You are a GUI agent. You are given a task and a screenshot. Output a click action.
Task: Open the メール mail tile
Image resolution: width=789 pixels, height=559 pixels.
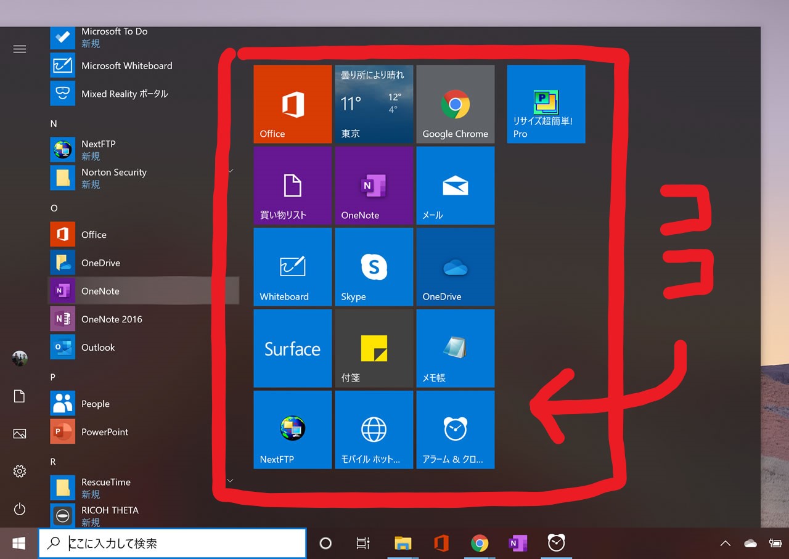[455, 186]
